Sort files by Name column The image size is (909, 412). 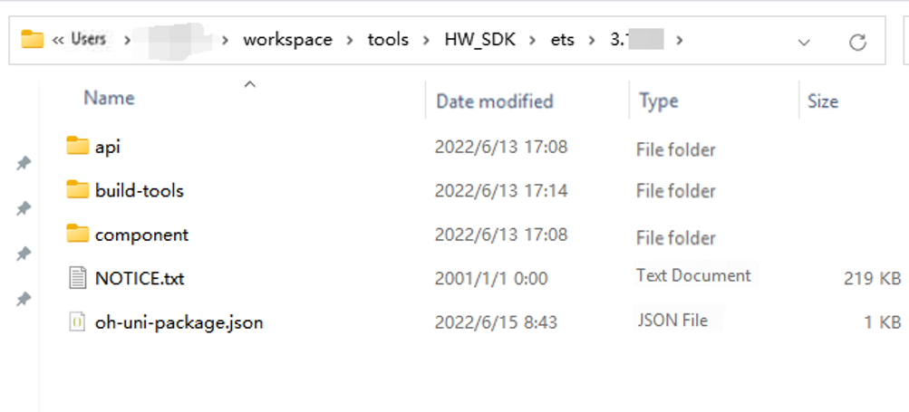pos(109,98)
